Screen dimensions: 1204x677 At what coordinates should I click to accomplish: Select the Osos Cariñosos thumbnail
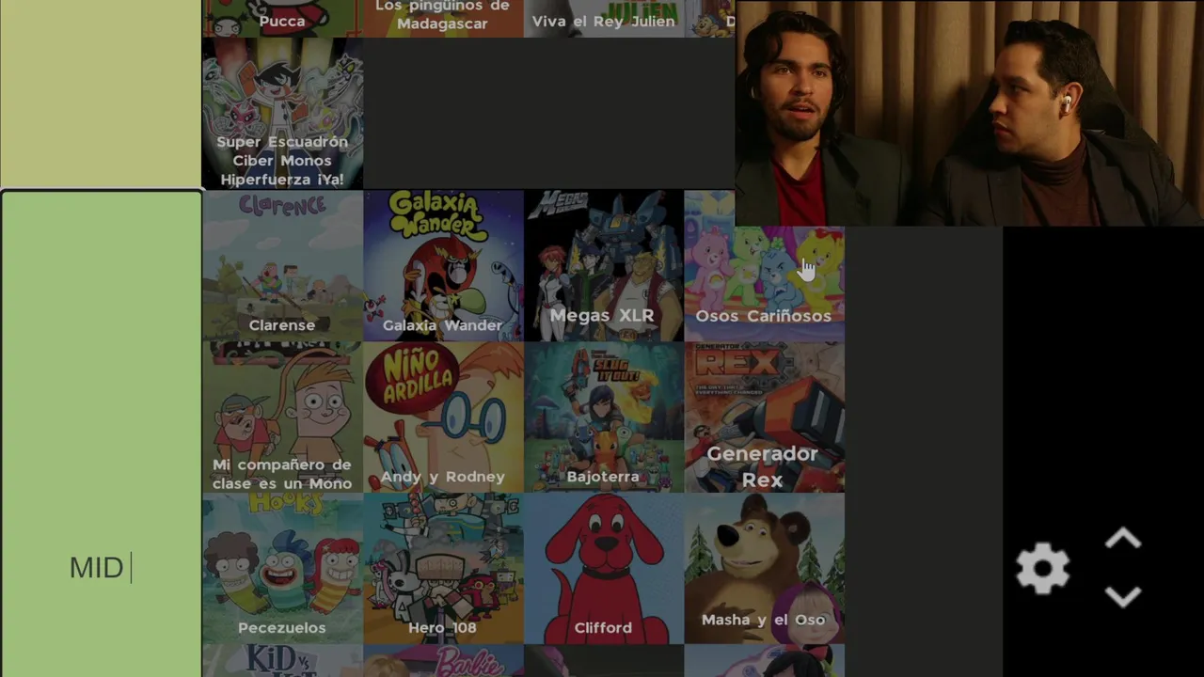point(764,266)
